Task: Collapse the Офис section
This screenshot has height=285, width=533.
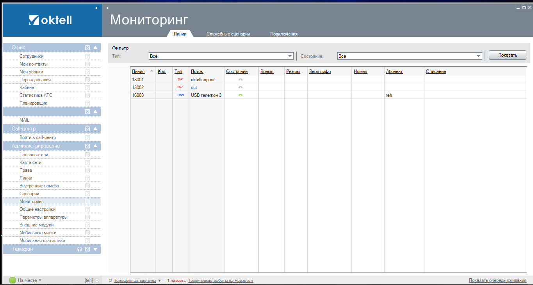Action: (x=95, y=48)
